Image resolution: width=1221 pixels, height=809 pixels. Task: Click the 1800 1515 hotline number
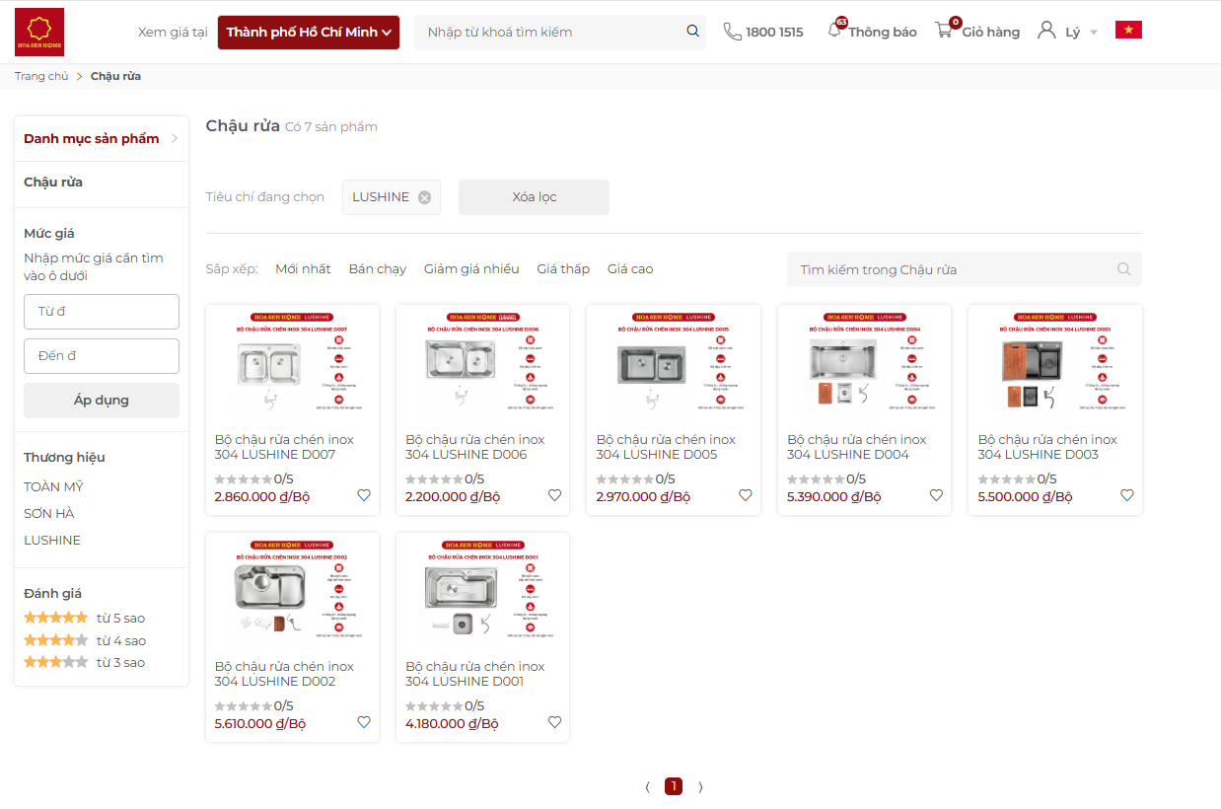774,33
